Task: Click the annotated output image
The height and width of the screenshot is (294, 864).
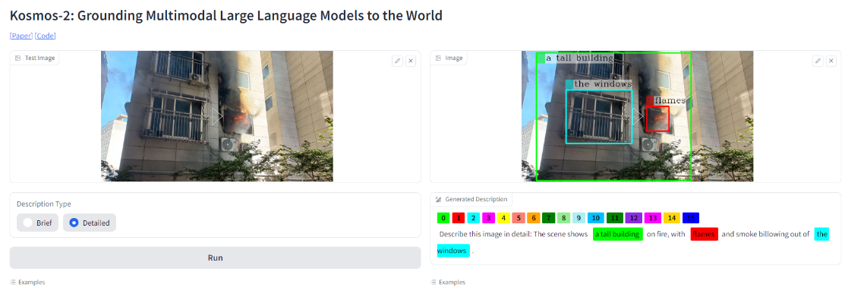Action: (x=637, y=116)
